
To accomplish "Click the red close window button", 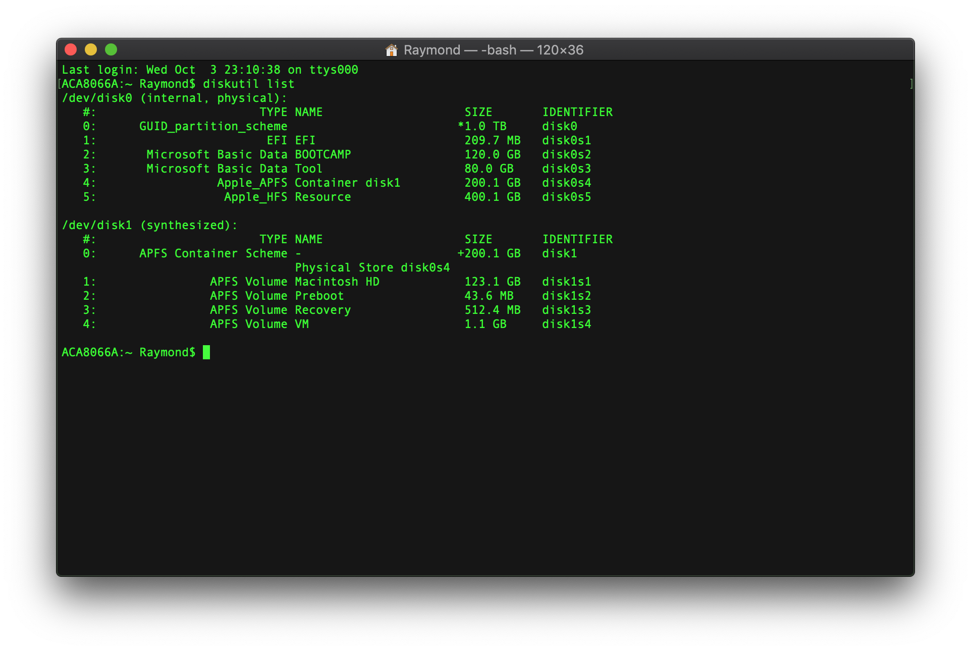I will pos(71,49).
